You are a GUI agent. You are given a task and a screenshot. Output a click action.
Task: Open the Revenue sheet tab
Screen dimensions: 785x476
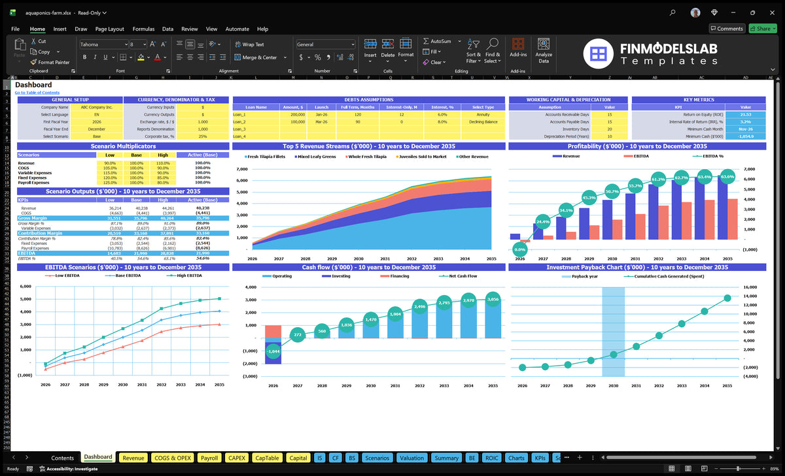pyautogui.click(x=133, y=458)
